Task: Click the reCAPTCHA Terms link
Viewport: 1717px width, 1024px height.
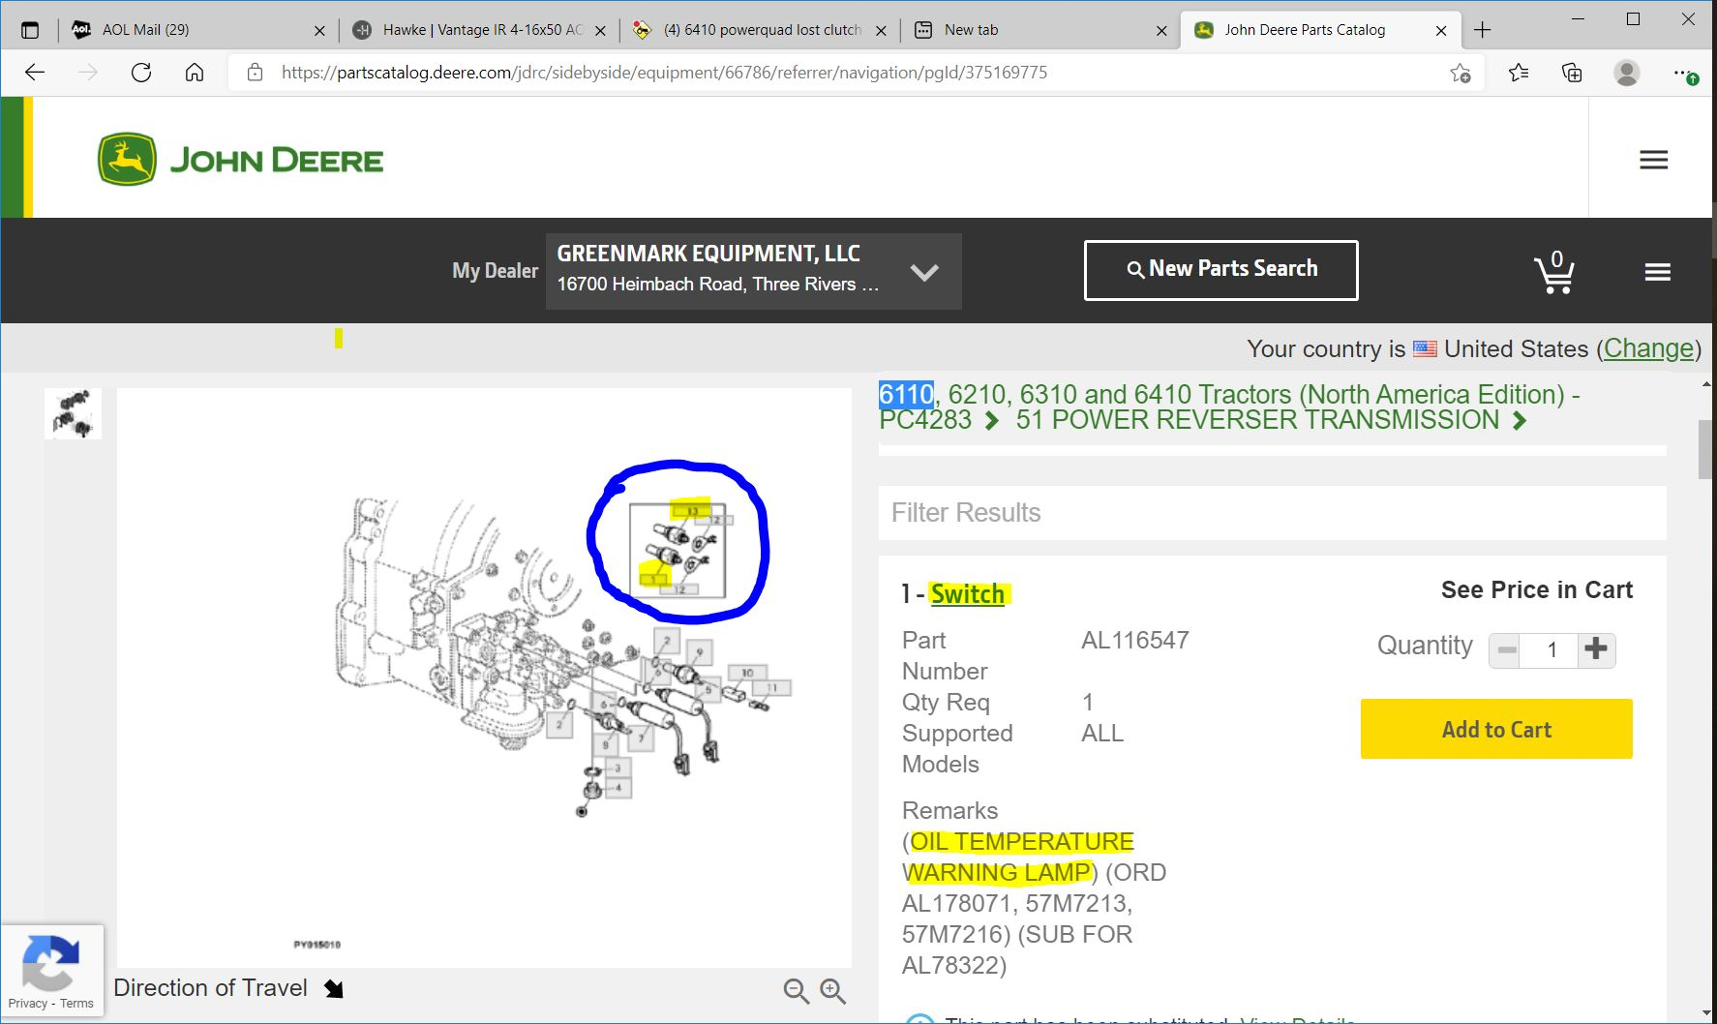Action: [x=76, y=1004]
